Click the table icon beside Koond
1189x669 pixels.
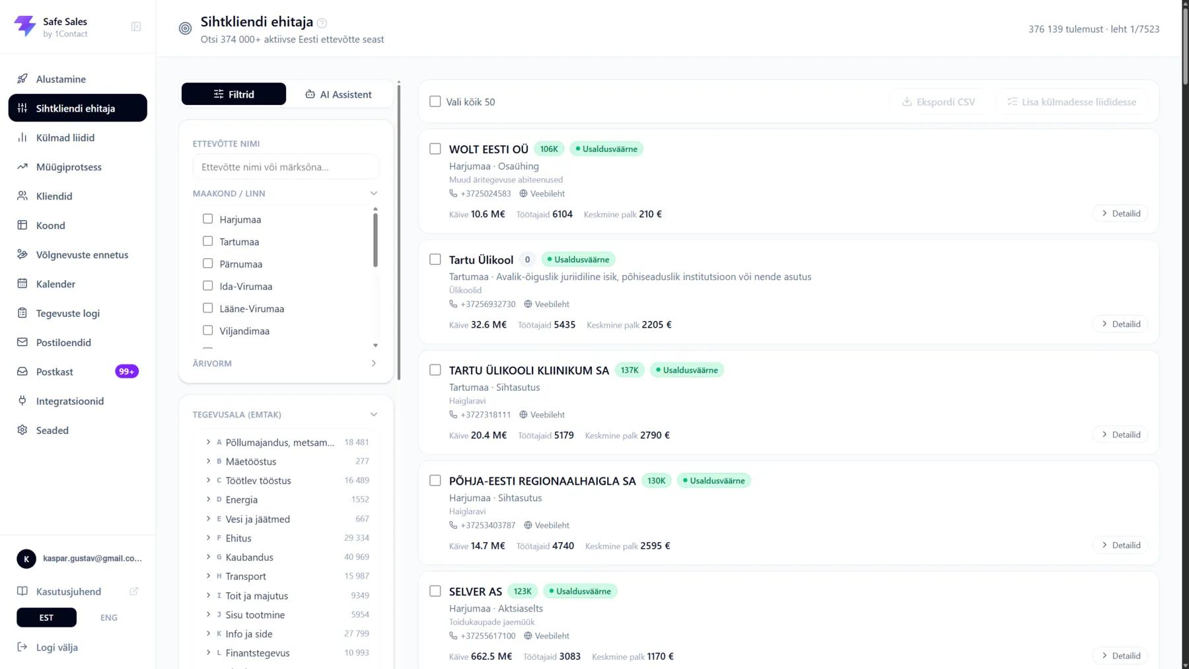[x=22, y=225]
